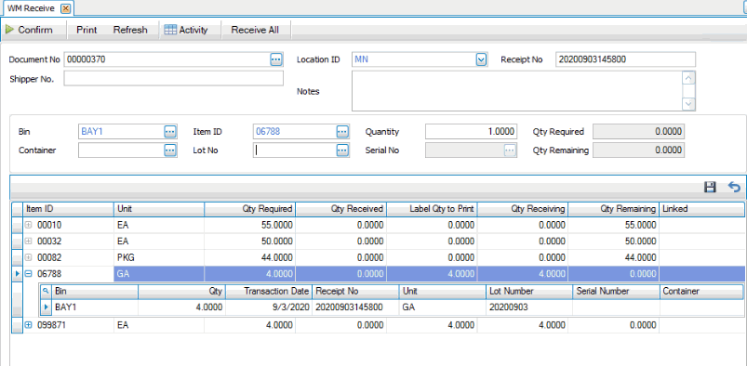This screenshot has width=747, height=366.
Task: Expand item row 00082
Action: coord(28,257)
